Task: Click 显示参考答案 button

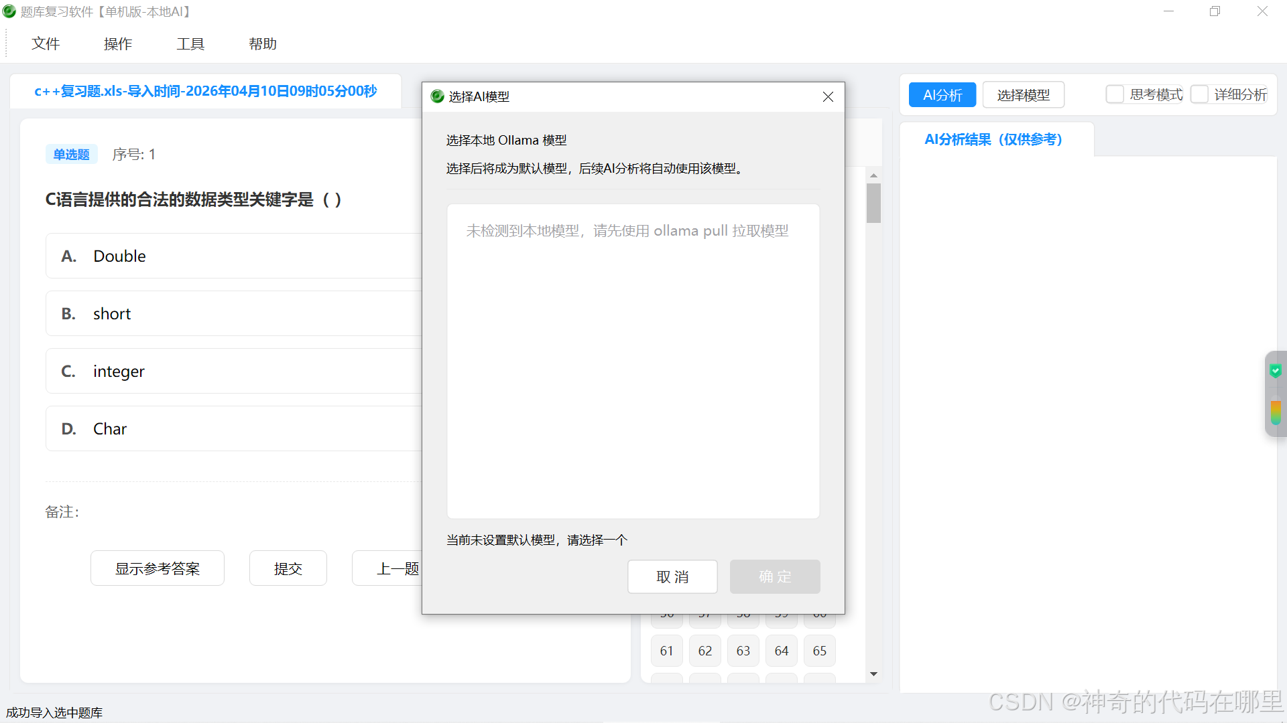Action: [158, 568]
